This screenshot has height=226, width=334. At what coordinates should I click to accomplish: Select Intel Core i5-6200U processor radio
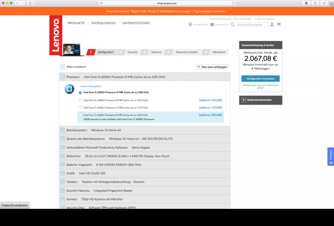point(80,93)
